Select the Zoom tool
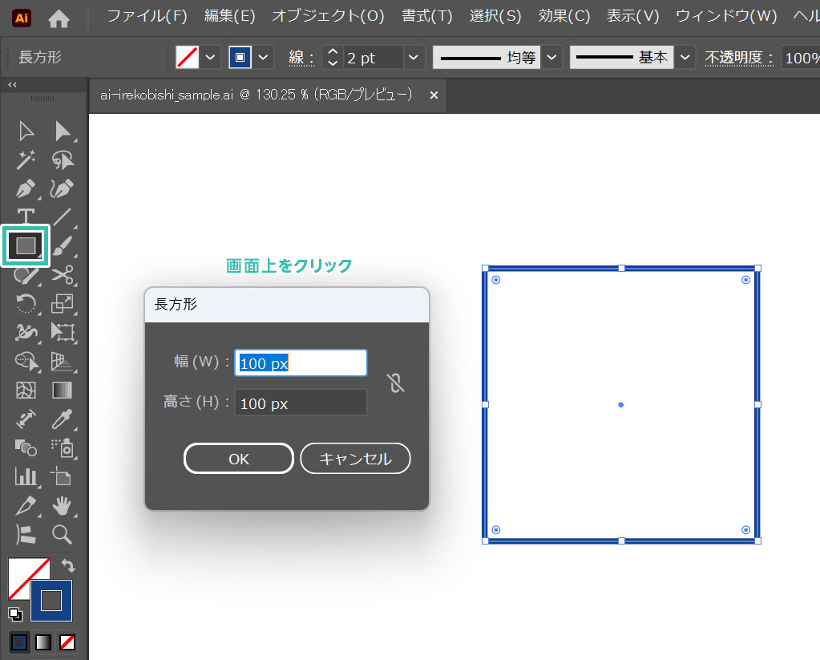 pyautogui.click(x=62, y=534)
